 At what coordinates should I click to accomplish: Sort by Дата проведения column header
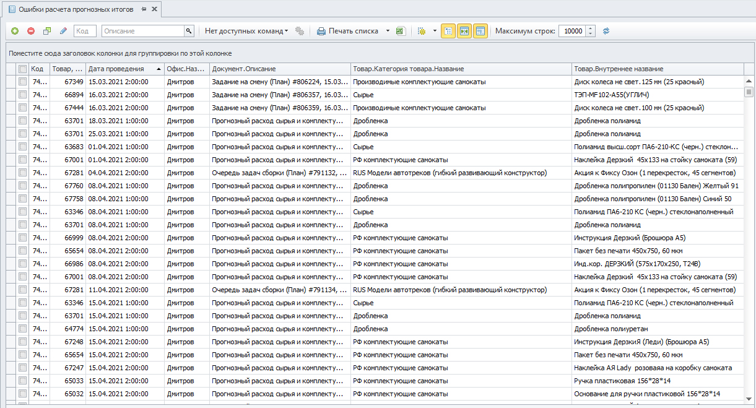[x=121, y=69]
